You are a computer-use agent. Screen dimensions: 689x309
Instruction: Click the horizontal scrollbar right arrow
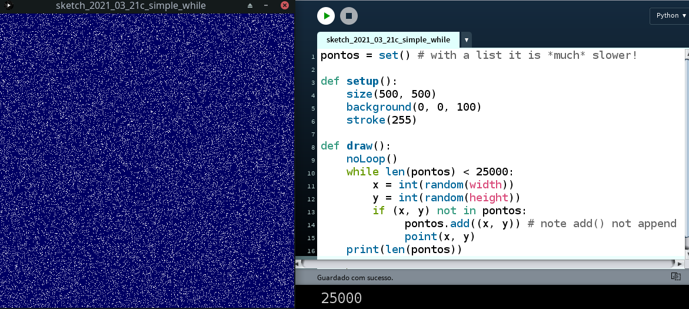[680, 264]
